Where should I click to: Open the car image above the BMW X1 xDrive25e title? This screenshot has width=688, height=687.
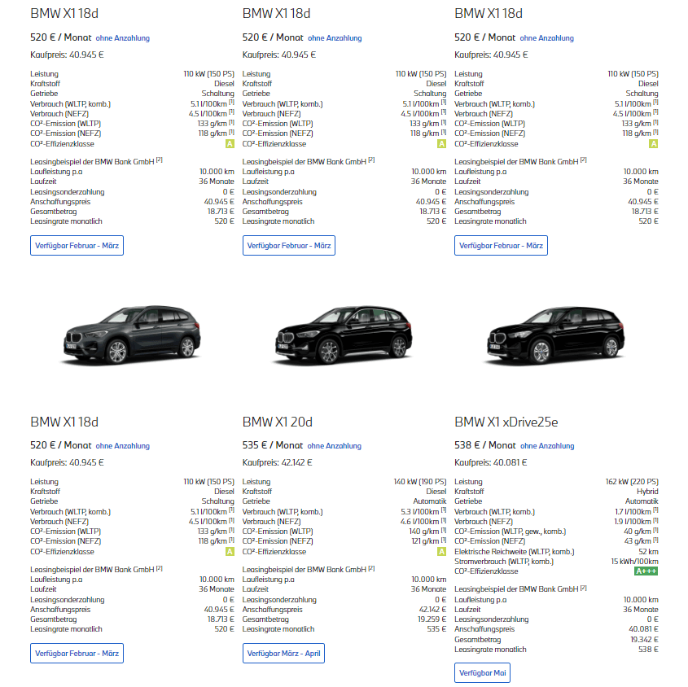[x=556, y=335]
